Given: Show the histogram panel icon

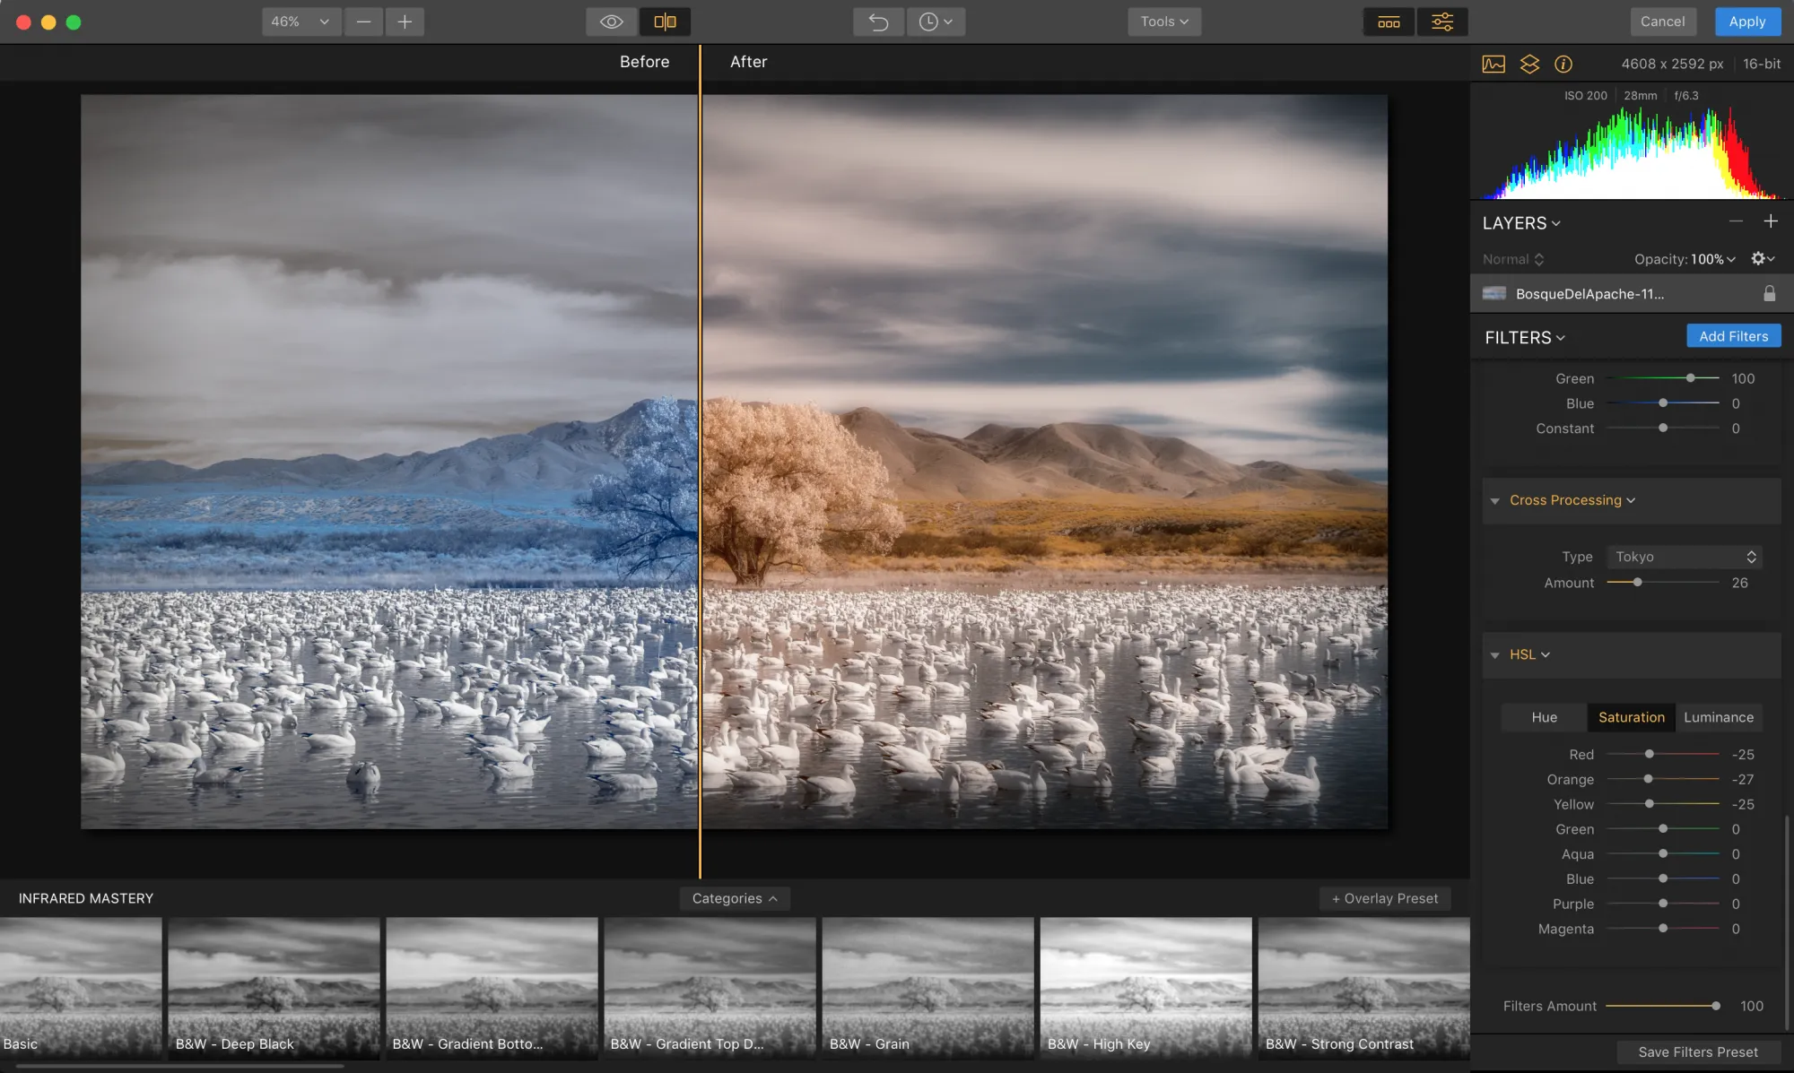Looking at the screenshot, I should (1494, 64).
